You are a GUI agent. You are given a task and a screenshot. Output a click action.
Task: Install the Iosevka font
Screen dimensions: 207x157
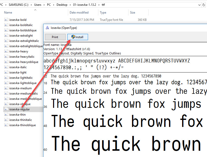(78, 37)
